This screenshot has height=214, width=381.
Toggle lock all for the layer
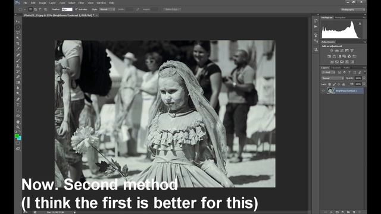click(343, 84)
